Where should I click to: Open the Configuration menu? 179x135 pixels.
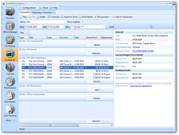[28, 7]
